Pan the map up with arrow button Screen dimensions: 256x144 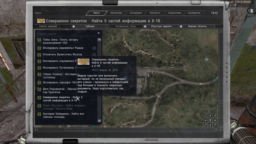pyautogui.click(x=210, y=115)
